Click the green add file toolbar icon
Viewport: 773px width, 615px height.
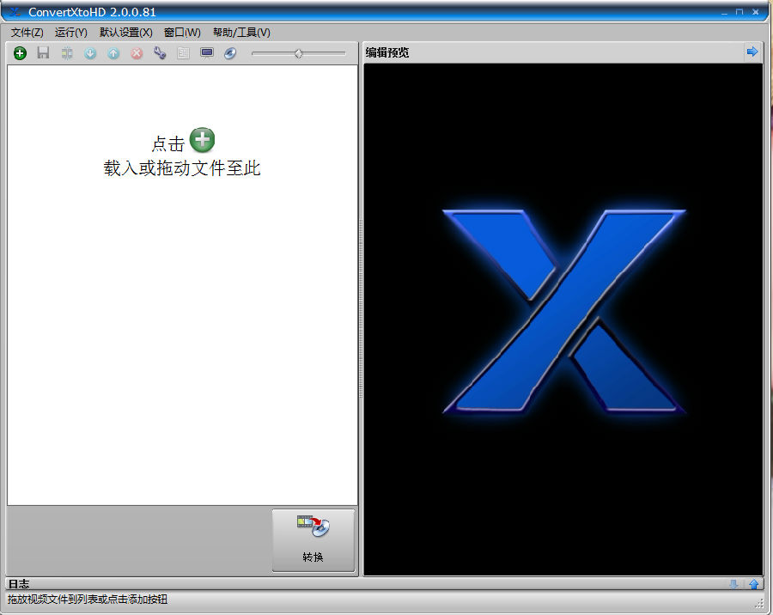(x=20, y=53)
